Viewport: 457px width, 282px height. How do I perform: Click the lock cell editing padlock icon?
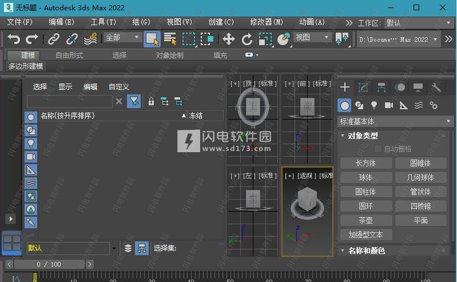point(151,101)
